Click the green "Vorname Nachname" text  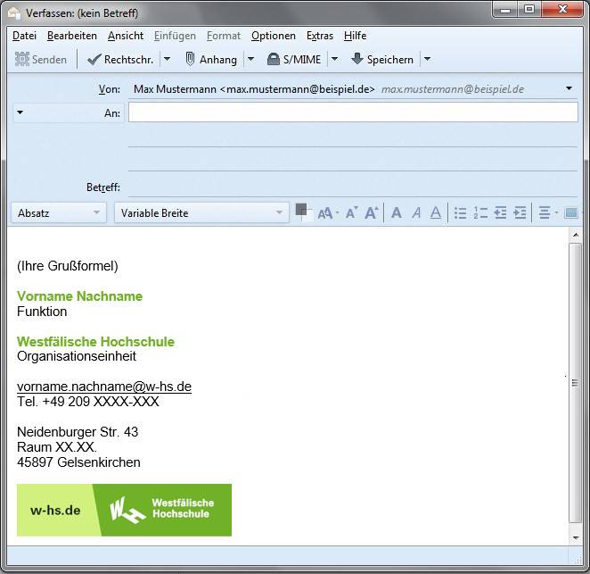tap(80, 295)
